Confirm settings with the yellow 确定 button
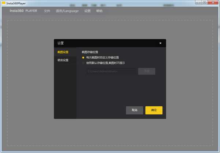Image resolution: width=220 pixels, height=153 pixels. point(154,110)
